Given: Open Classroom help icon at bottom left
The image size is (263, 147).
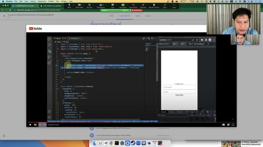Looking at the screenshot, I should [4, 136].
